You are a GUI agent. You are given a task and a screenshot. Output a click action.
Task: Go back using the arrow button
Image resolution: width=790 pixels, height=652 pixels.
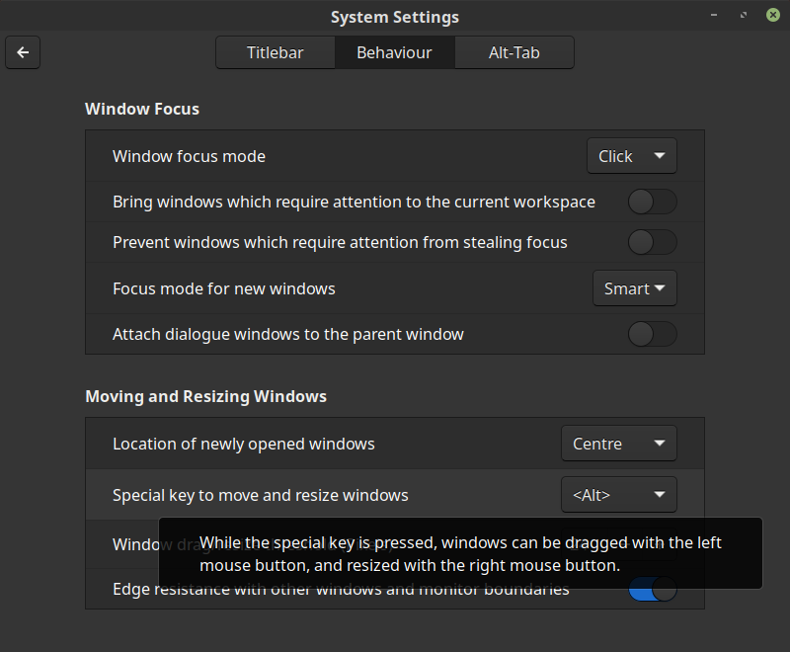(23, 52)
